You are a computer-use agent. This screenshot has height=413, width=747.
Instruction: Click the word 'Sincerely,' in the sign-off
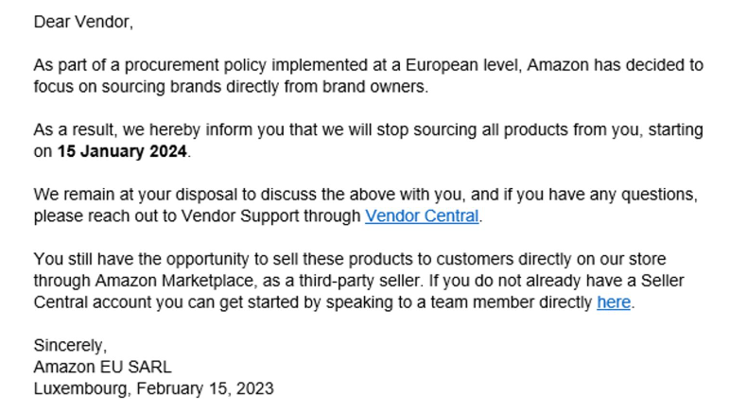click(71, 345)
